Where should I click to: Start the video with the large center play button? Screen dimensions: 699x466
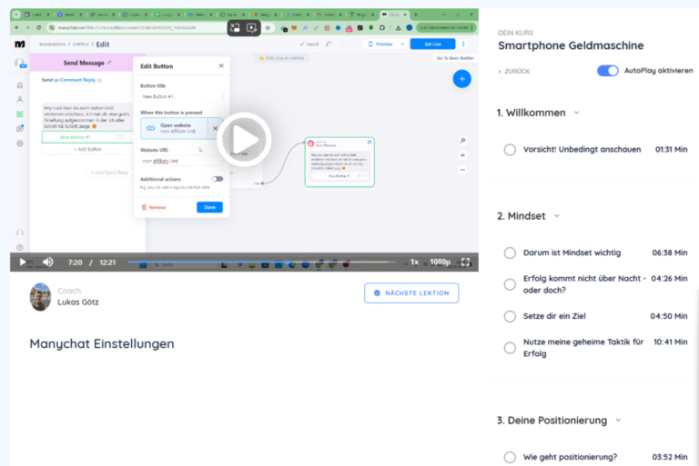pyautogui.click(x=244, y=140)
